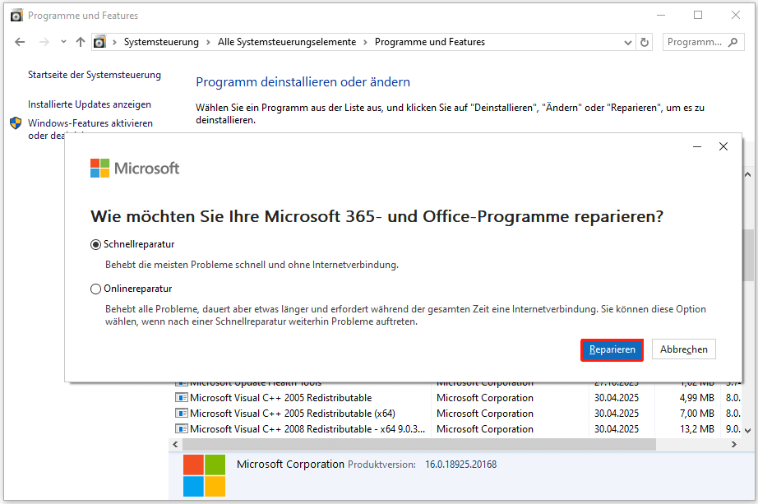
Task: Close the Programme und Features window
Action: (x=736, y=16)
